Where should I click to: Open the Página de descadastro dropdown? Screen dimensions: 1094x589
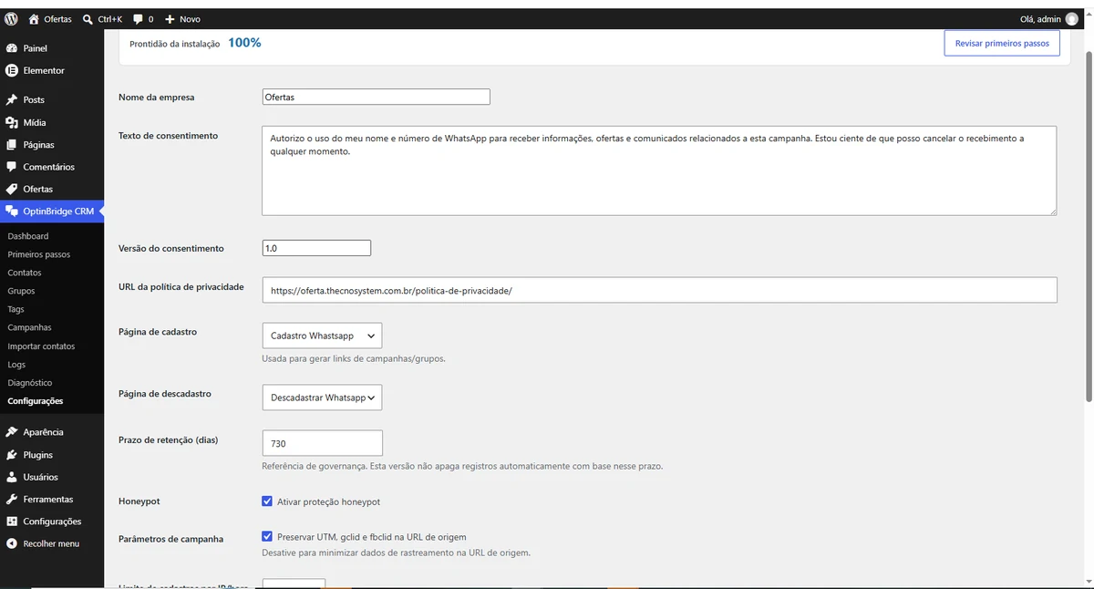[322, 398]
